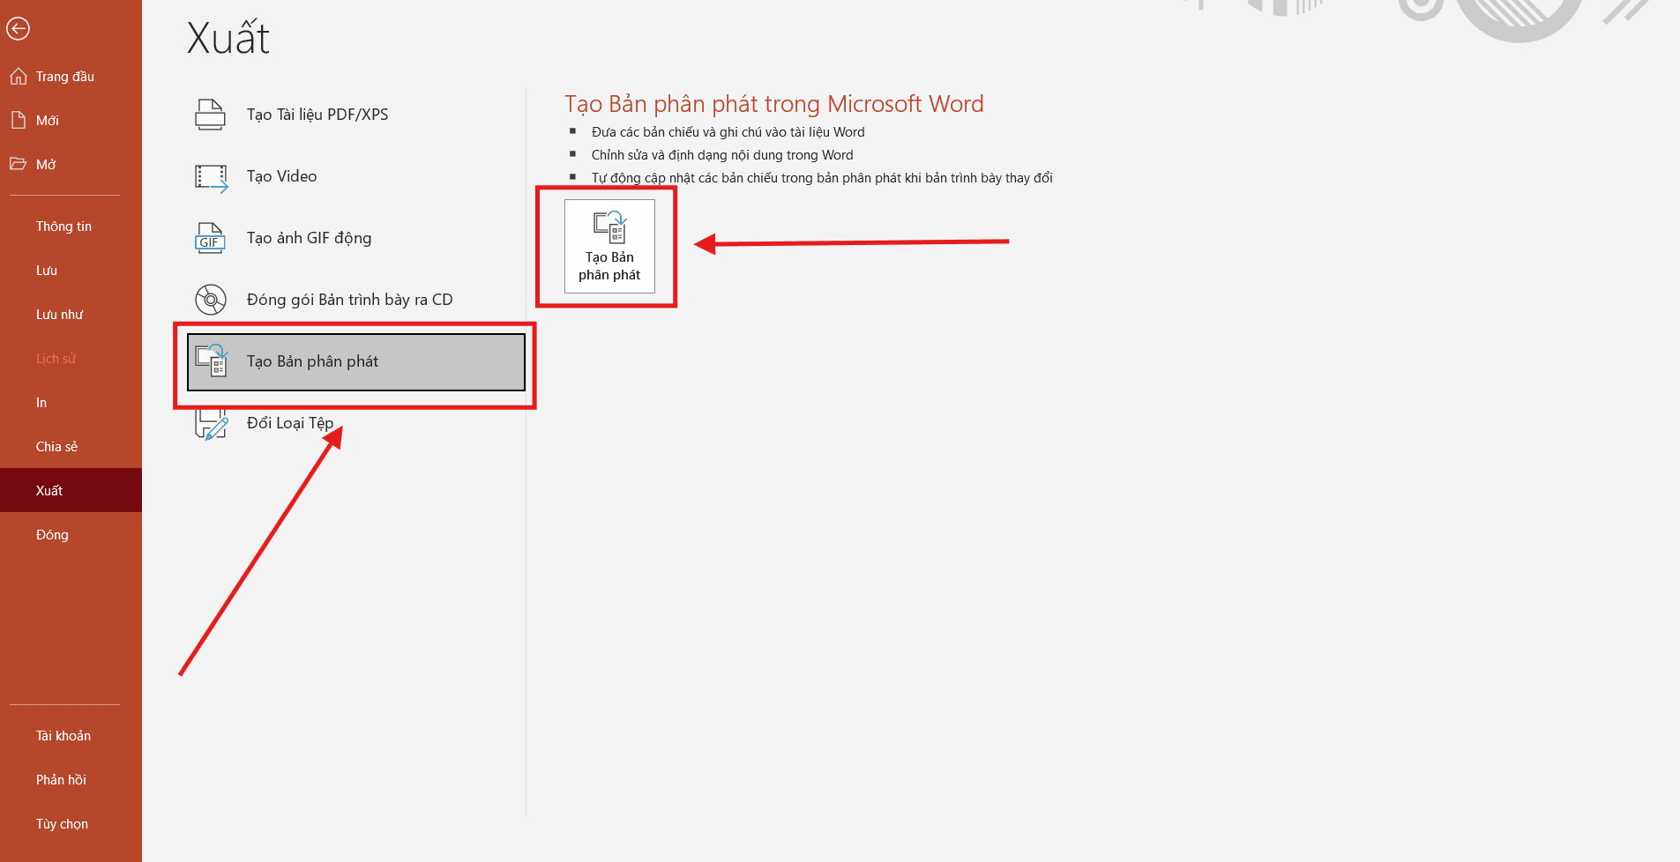1680x862 pixels.
Task: Open Tùy chọn options dialog
Action: point(62,824)
